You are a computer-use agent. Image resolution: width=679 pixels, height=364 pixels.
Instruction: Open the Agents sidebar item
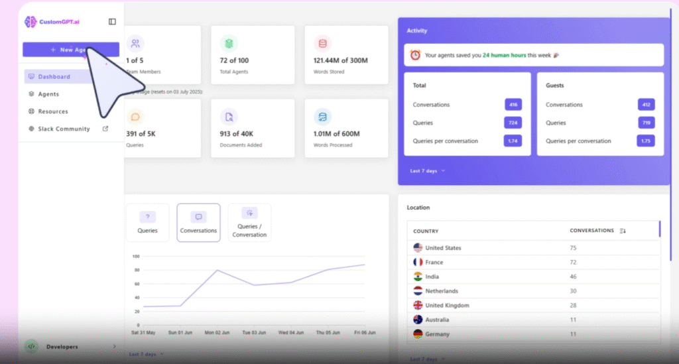click(48, 94)
